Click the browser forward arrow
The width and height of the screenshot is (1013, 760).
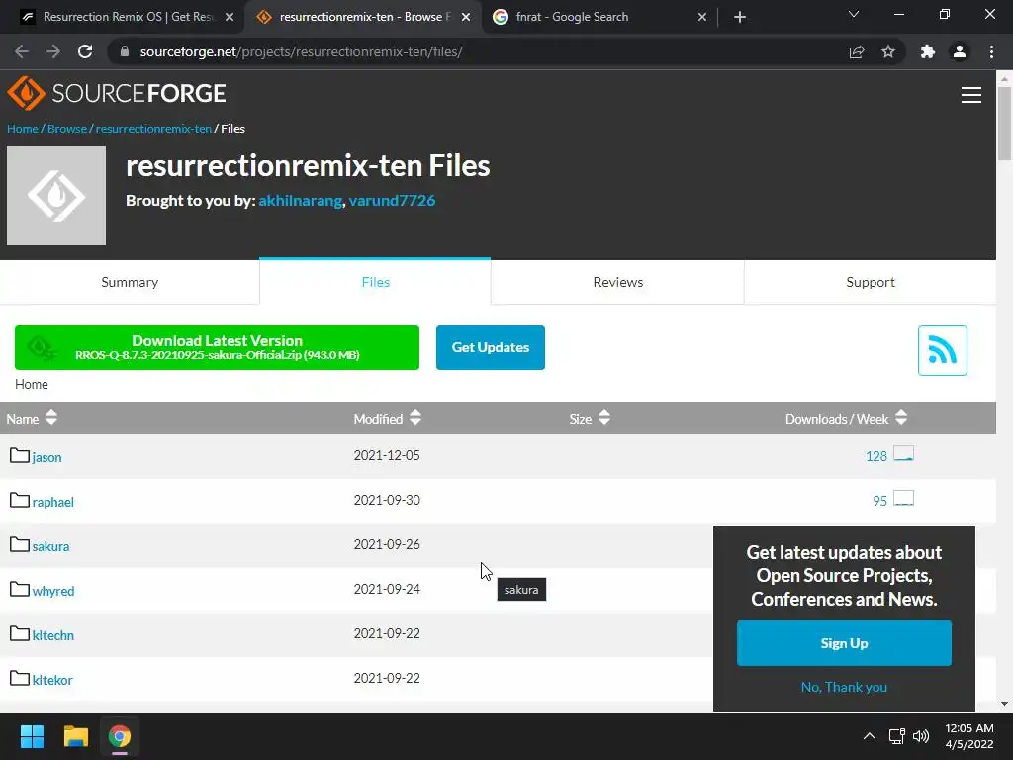53,51
